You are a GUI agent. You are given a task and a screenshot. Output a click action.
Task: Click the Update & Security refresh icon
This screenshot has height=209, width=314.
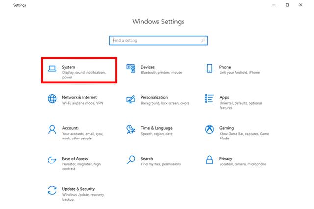click(x=52, y=190)
